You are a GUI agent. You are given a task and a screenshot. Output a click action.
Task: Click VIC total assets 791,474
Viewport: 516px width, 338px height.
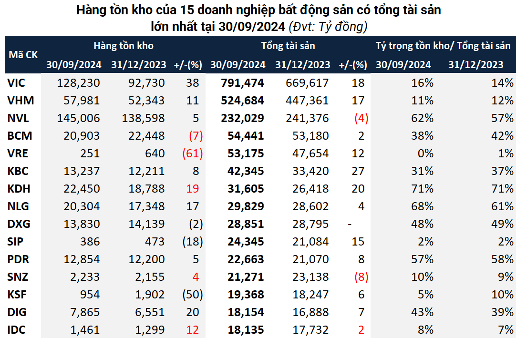coord(242,82)
